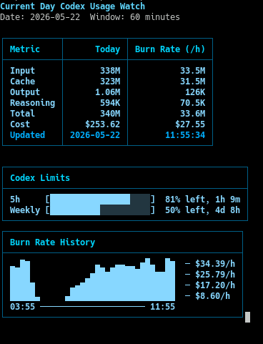The image size is (263, 344).
Task: Click the Cache burn rate 31.5M
Action: coord(193,82)
